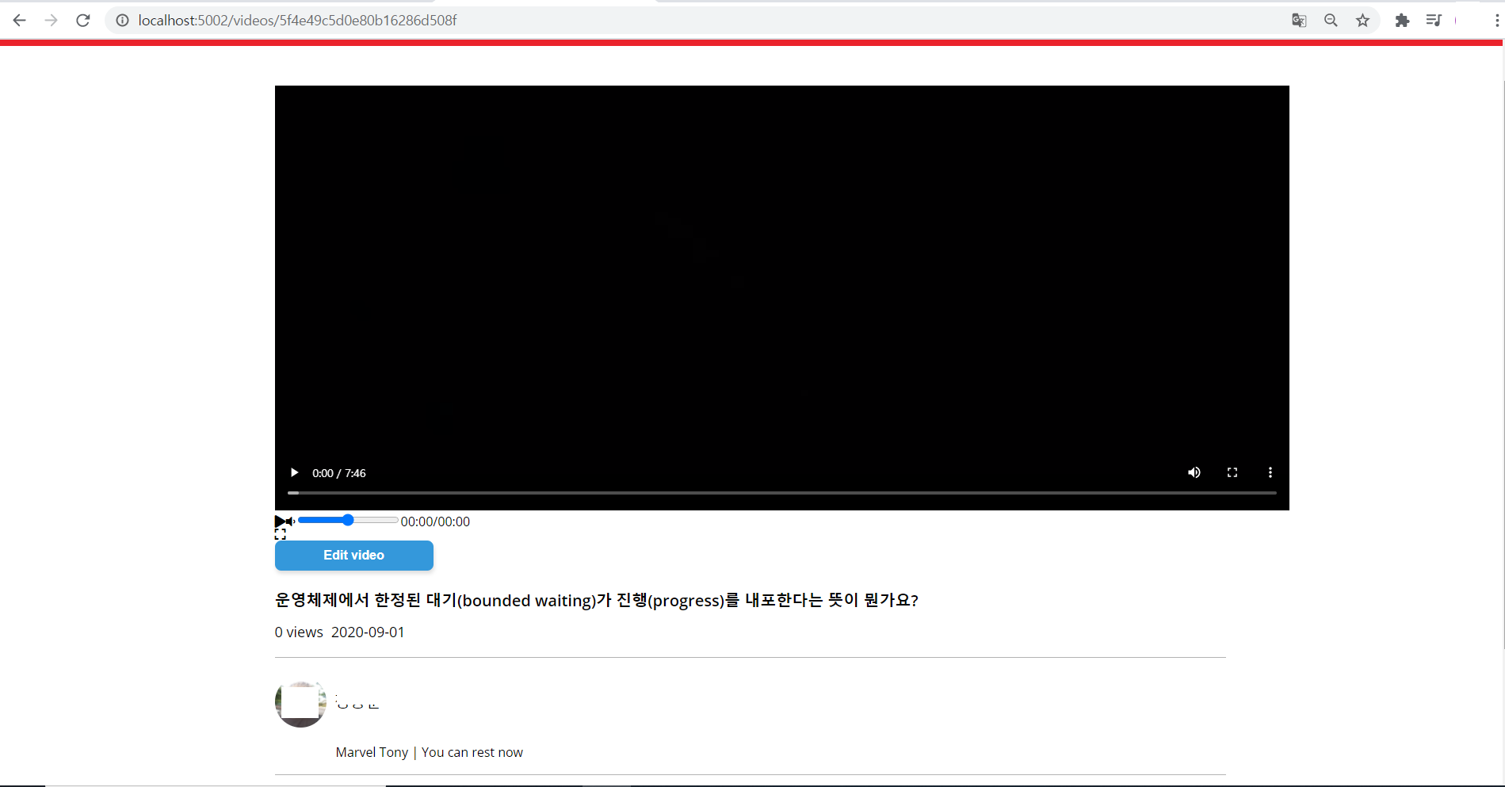The image size is (1505, 787).
Task: Click the 'You can rest now' comment
Action: point(472,752)
